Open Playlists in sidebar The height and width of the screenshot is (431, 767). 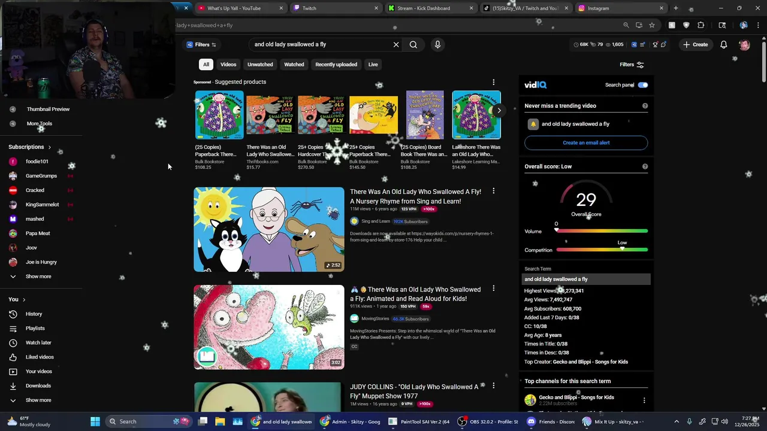(x=35, y=328)
